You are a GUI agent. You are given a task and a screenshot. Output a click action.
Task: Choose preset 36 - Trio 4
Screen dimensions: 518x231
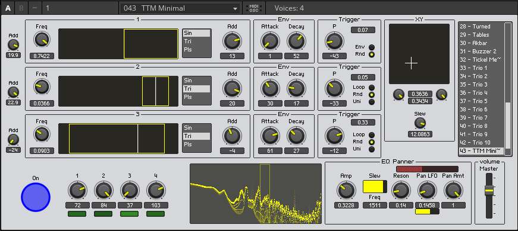pyautogui.click(x=482, y=93)
